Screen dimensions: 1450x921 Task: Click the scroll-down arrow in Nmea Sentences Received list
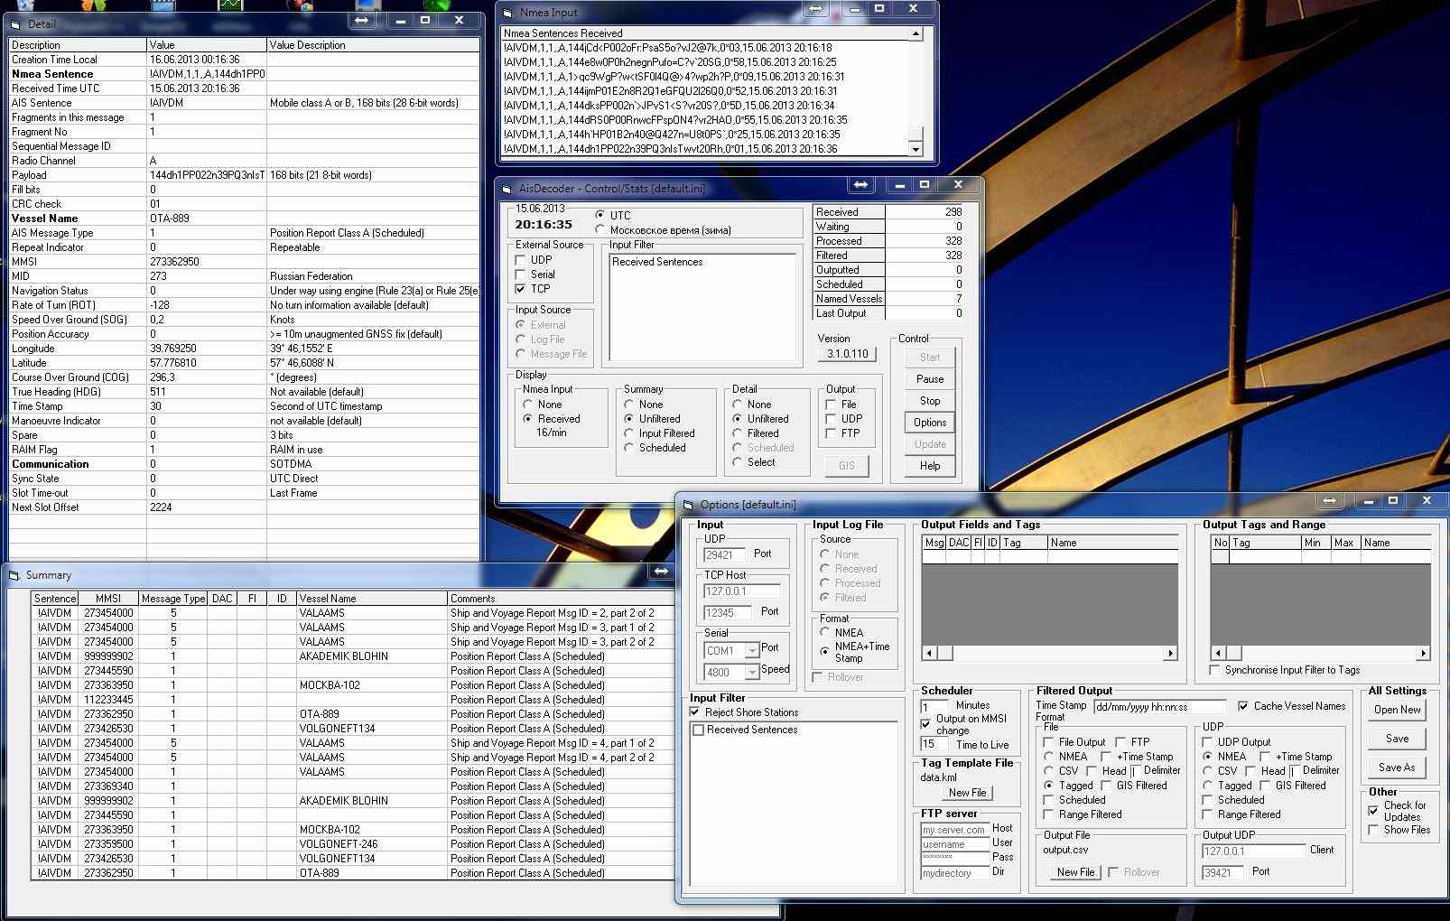click(916, 149)
